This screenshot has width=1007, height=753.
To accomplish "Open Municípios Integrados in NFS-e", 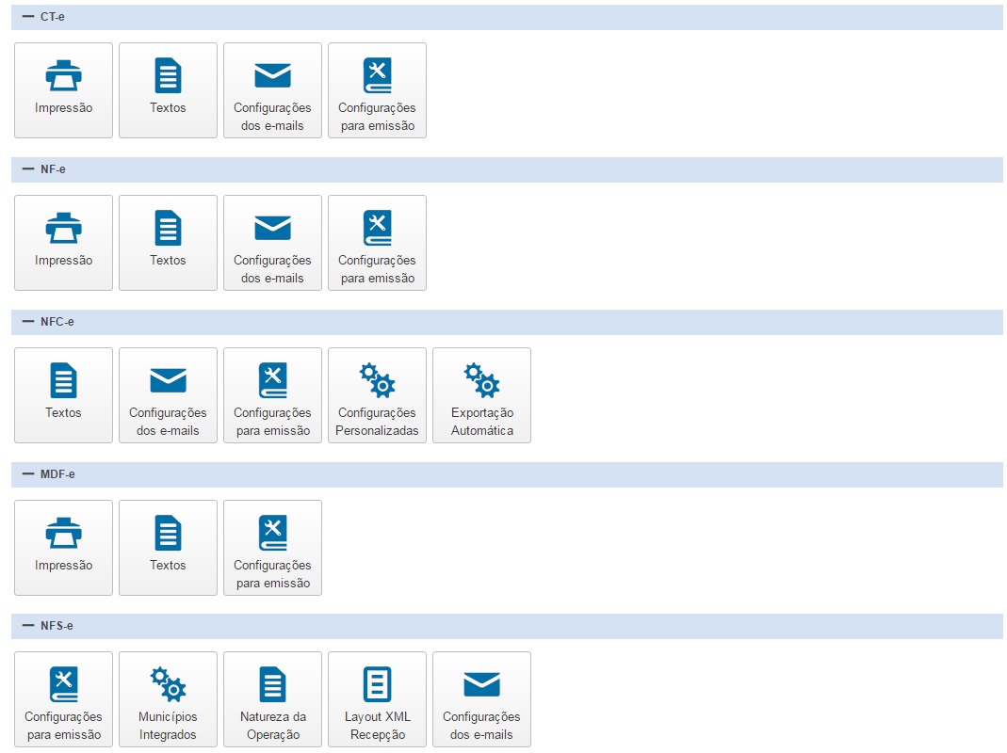I will (x=168, y=699).
